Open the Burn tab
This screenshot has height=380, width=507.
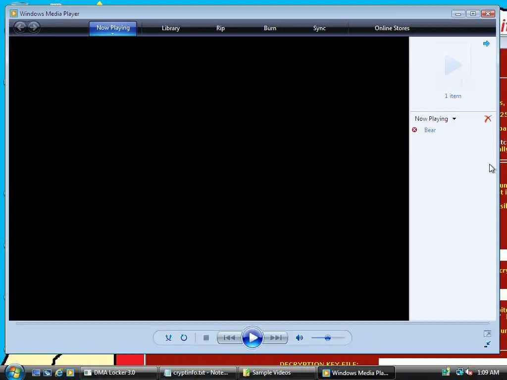[x=270, y=28]
